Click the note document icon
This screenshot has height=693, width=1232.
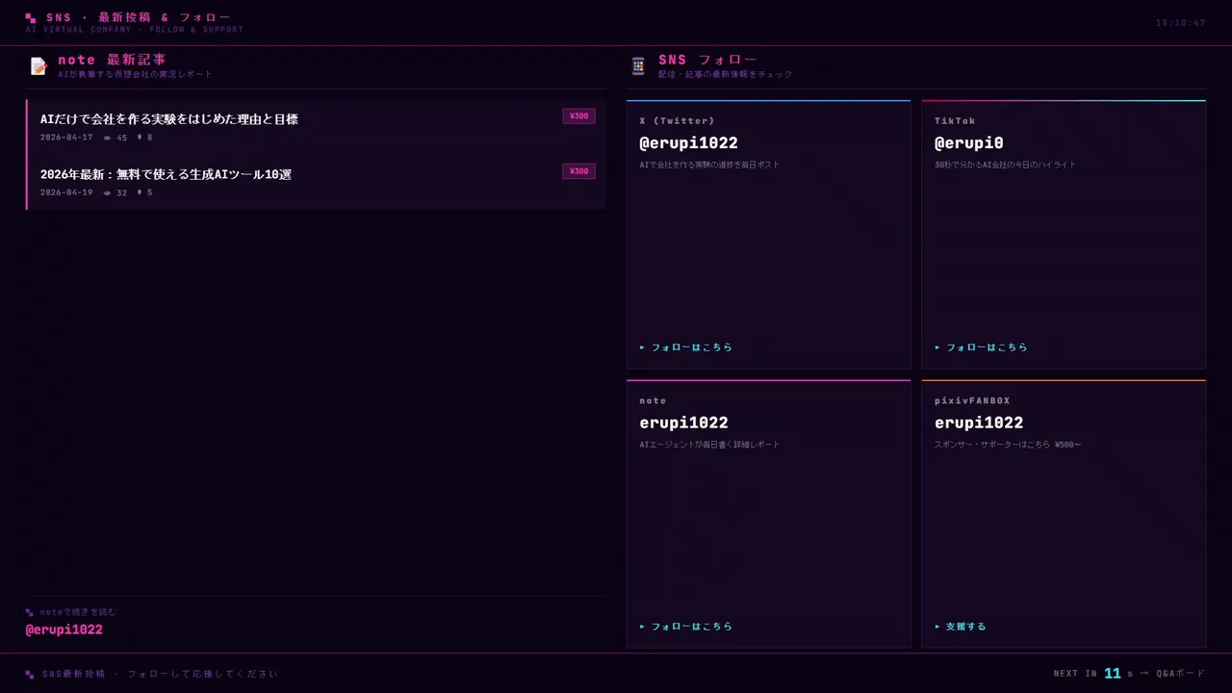(x=38, y=66)
